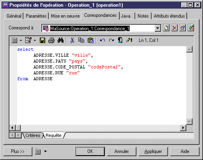Screen dimensions: 203x160
Task: Switch to the Paramètres tab
Action: click(x=36, y=16)
